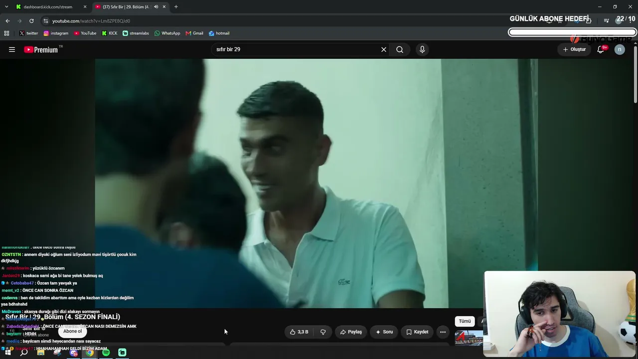This screenshot has width=638, height=359.
Task: Dislike the video with thumbs-down
Action: [x=323, y=332]
